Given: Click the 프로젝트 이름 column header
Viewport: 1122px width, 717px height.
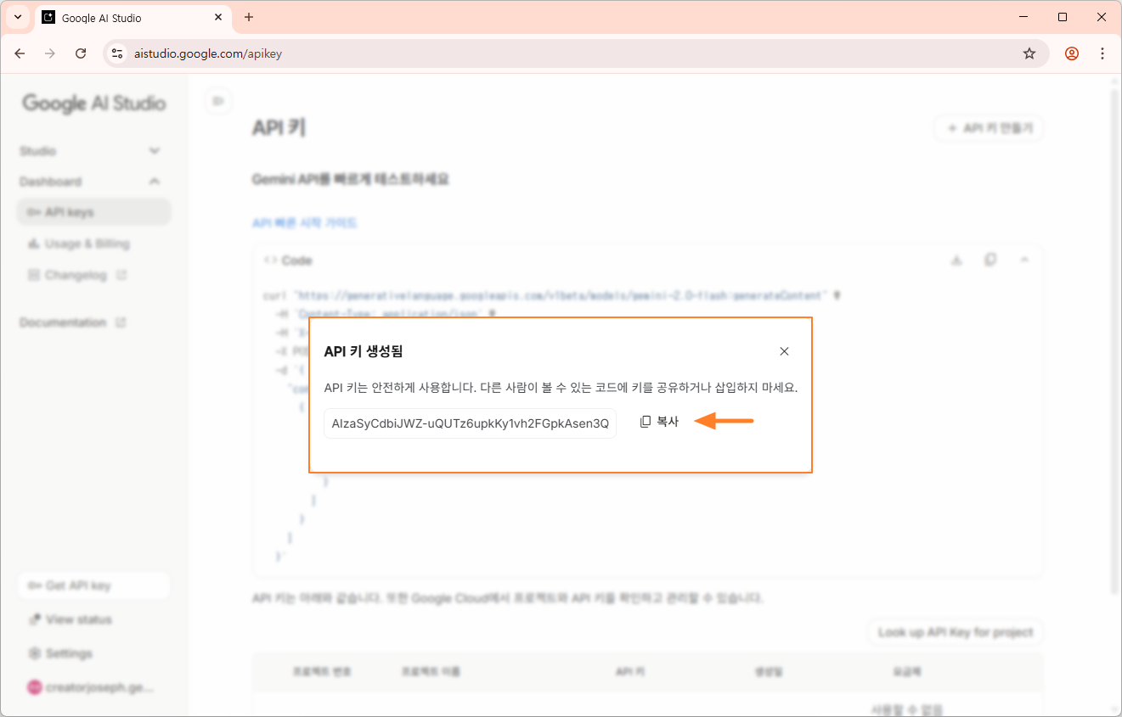Looking at the screenshot, I should 431,671.
